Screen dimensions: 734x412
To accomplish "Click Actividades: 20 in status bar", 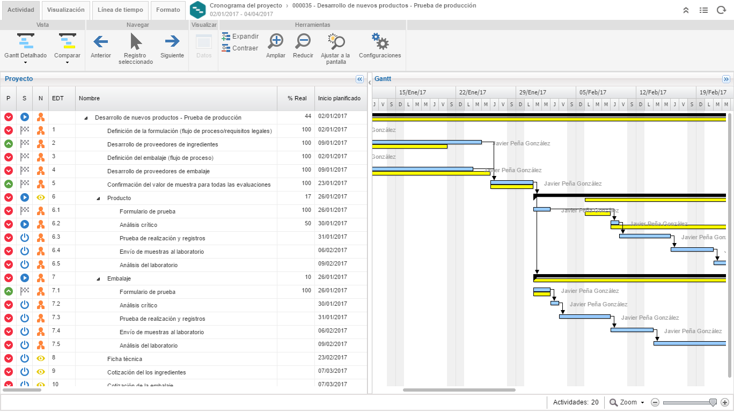I will point(576,402).
